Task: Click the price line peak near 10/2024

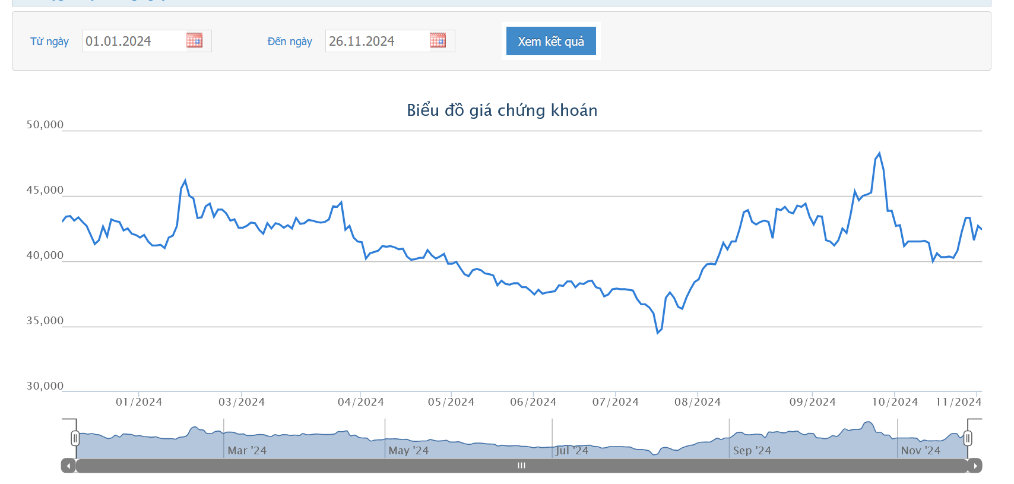Action: click(x=879, y=153)
